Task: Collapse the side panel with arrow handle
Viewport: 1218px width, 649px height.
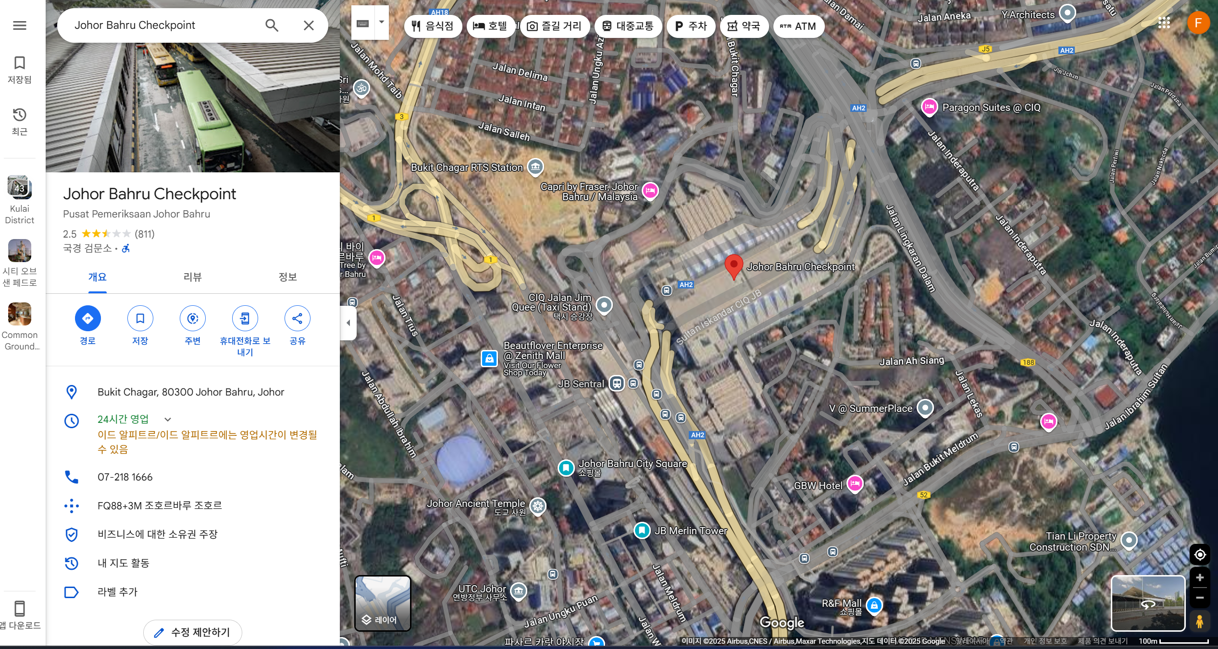Action: coord(348,323)
